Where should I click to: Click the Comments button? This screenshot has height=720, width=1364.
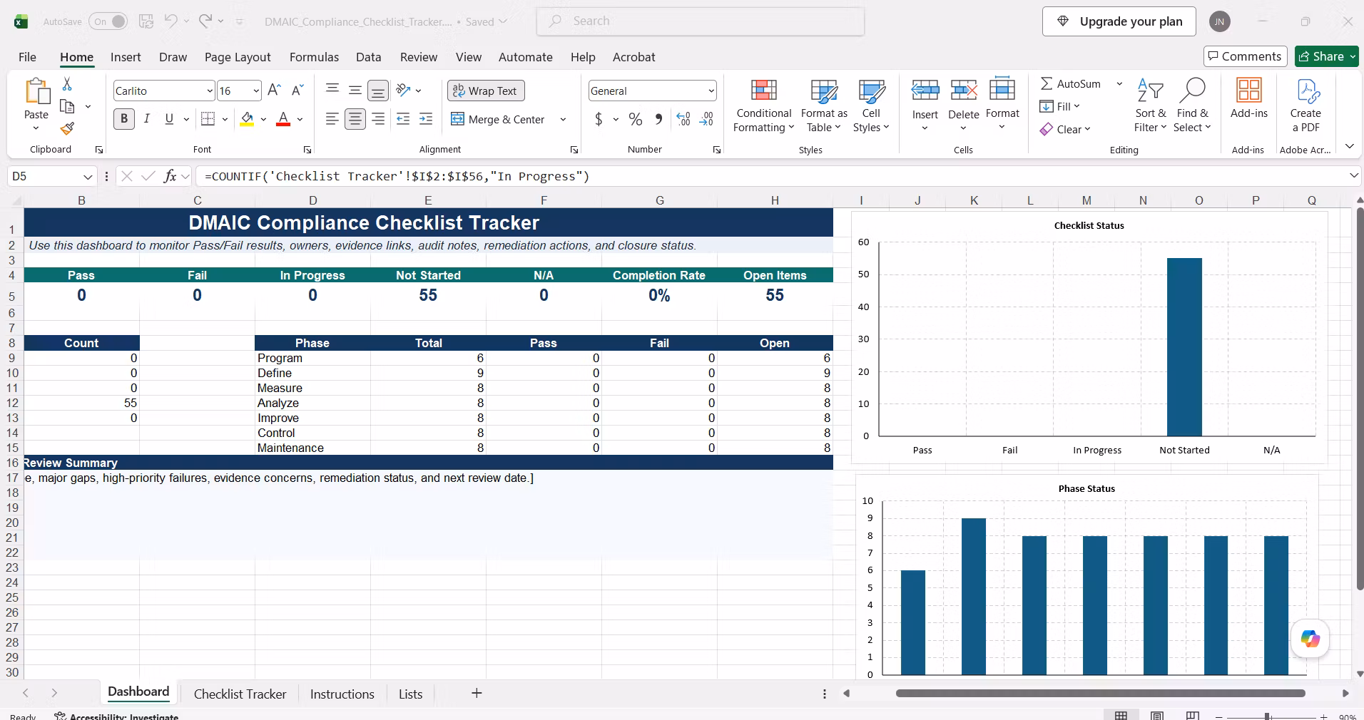(1245, 56)
